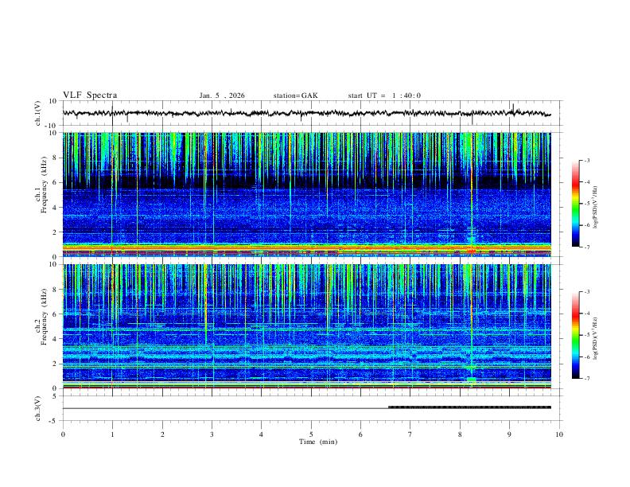Click time tick label "9" on x-axis
The height and width of the screenshot is (487, 630).
[x=510, y=434]
